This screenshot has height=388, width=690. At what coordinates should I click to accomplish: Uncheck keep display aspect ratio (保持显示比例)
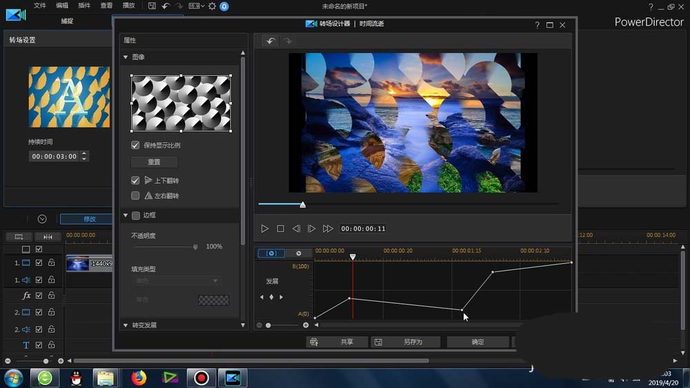(x=135, y=146)
